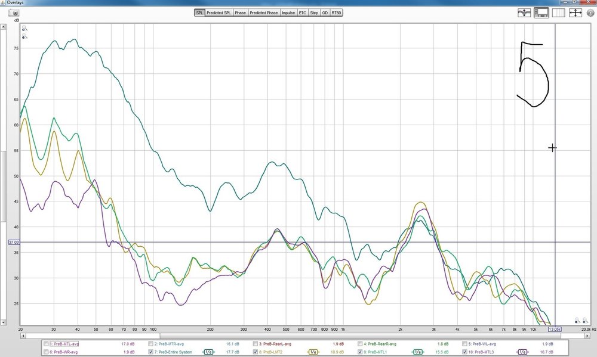597x357 pixels.
Task: Click the PreB-MTL-avg trace label
Action: tap(64, 344)
